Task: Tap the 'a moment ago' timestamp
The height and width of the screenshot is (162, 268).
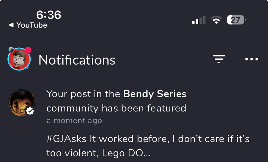Action: coord(74,120)
